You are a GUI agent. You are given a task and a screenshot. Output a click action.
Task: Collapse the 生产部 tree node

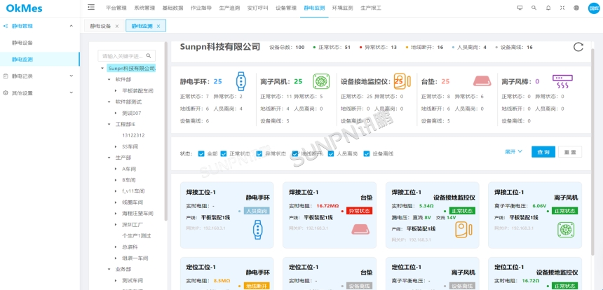click(x=109, y=158)
